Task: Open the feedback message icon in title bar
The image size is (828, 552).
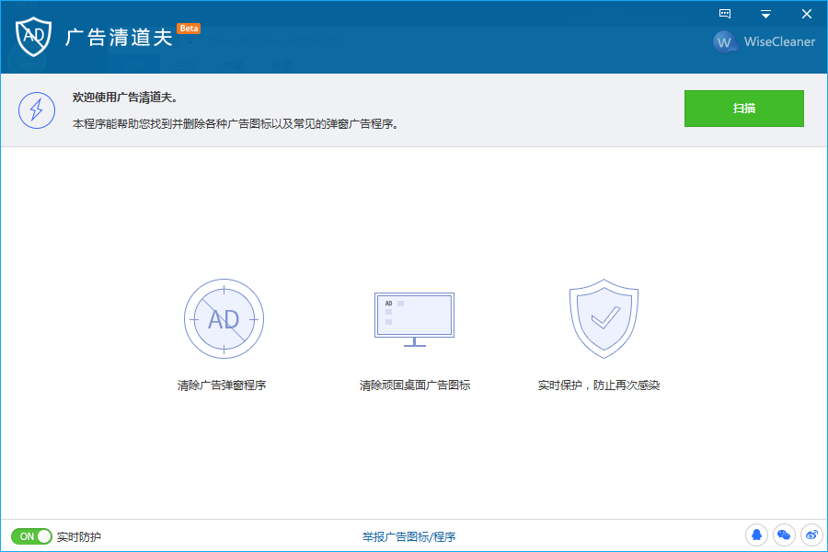Action: (725, 14)
